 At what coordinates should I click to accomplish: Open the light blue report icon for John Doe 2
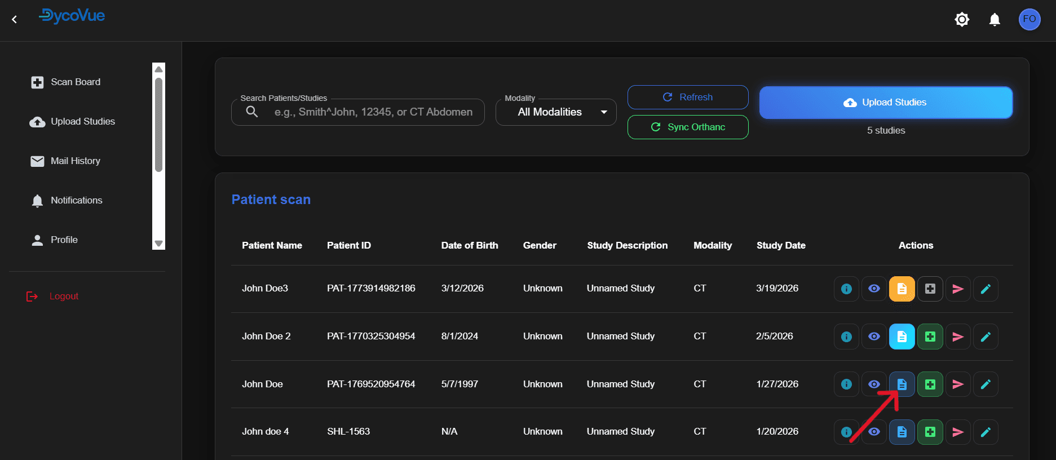click(902, 337)
